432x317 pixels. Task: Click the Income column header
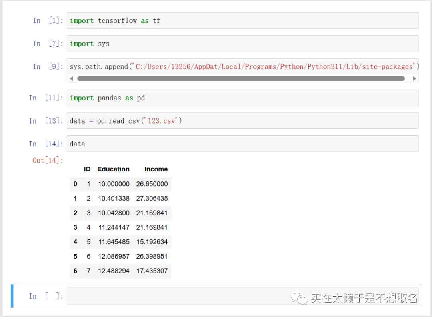[x=156, y=169]
